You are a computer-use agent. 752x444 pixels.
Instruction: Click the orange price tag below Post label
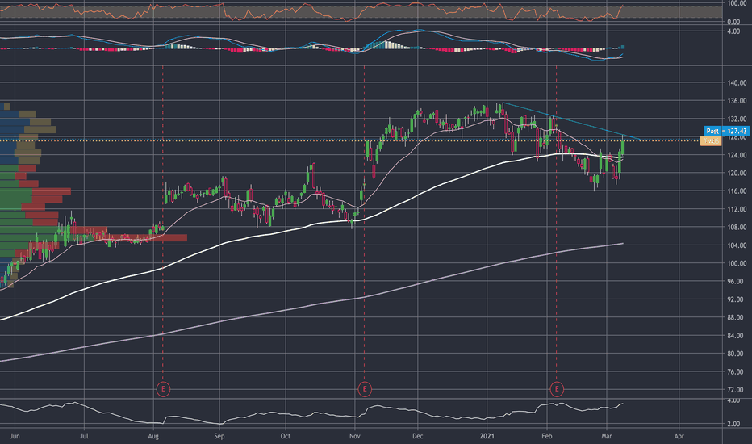click(711, 140)
